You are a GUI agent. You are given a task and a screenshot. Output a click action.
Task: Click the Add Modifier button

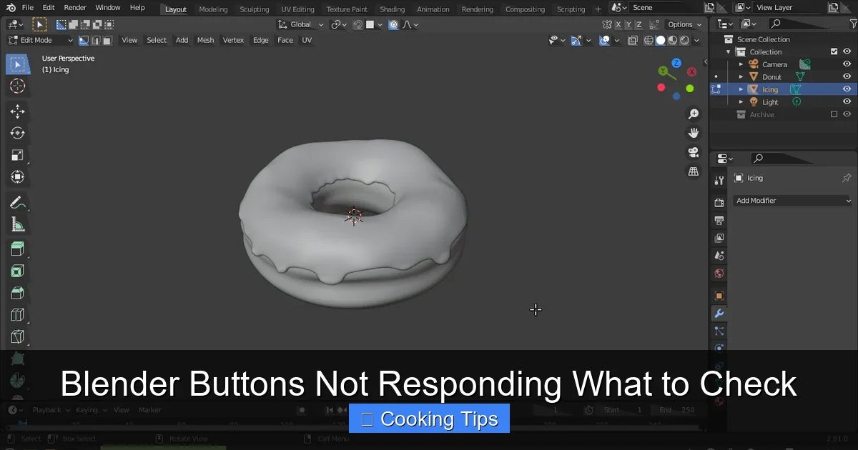[792, 201]
